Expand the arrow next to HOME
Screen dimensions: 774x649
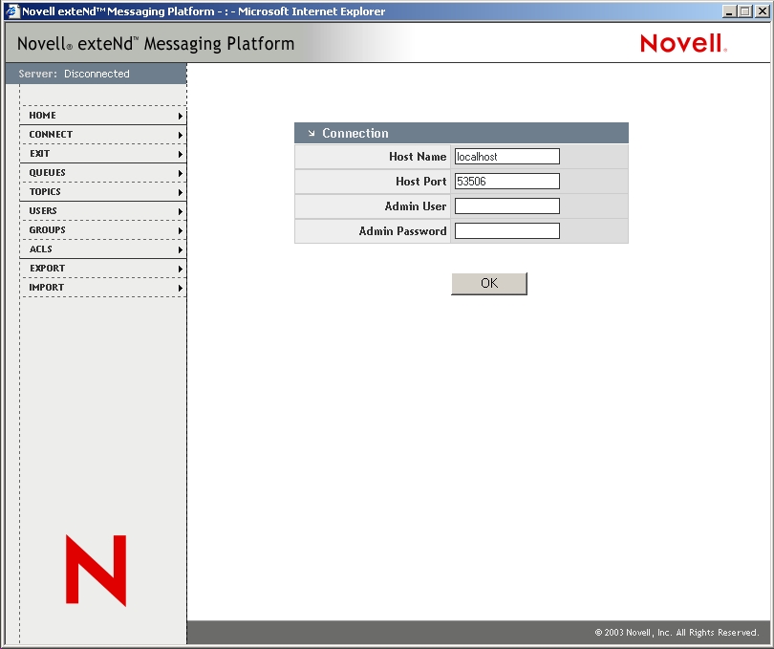(x=181, y=116)
